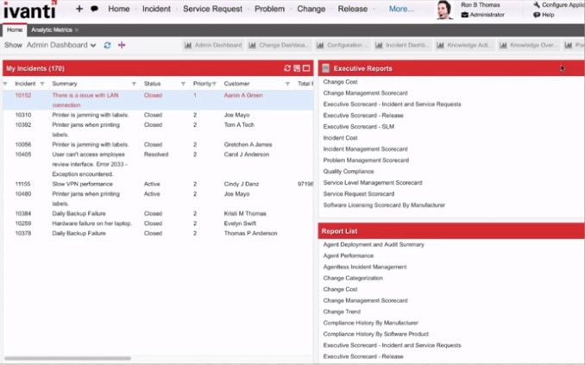Click customer Gretchen A James

coord(248,144)
